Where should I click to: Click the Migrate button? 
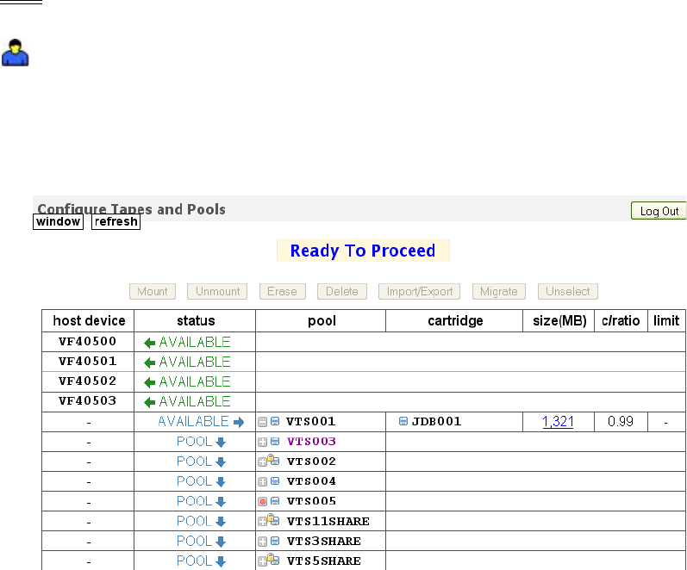(x=499, y=291)
